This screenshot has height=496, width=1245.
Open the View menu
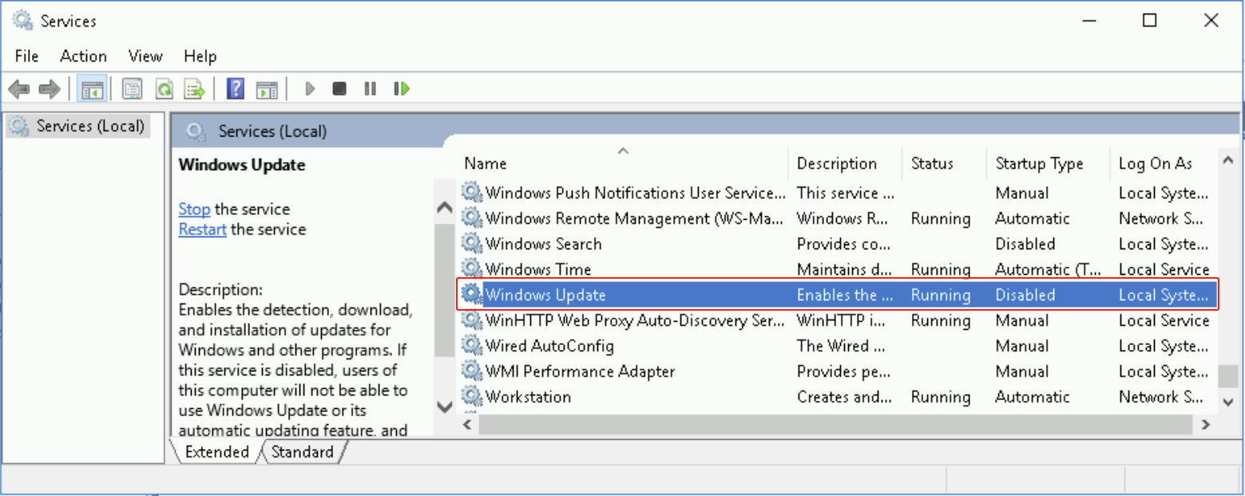145,56
